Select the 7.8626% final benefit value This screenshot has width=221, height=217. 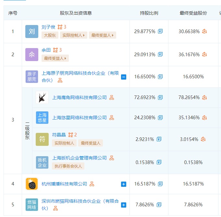(193, 205)
